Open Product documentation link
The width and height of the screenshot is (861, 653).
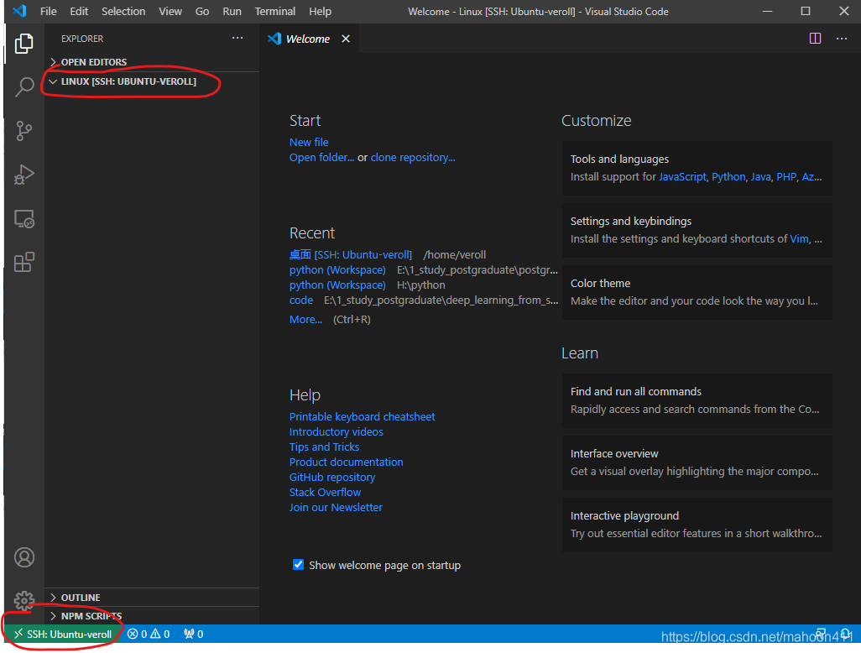346,462
